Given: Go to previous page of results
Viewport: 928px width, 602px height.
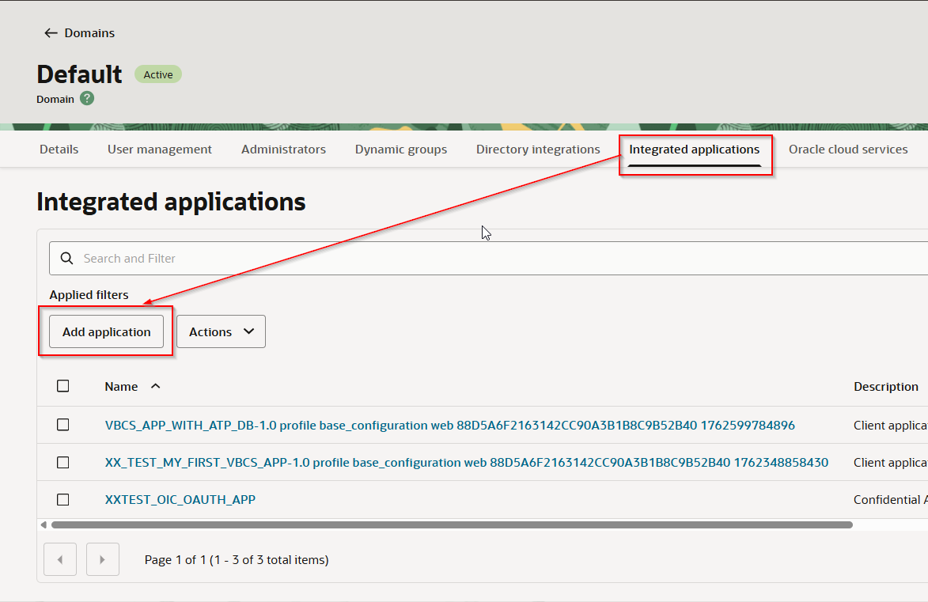Looking at the screenshot, I should pos(60,559).
